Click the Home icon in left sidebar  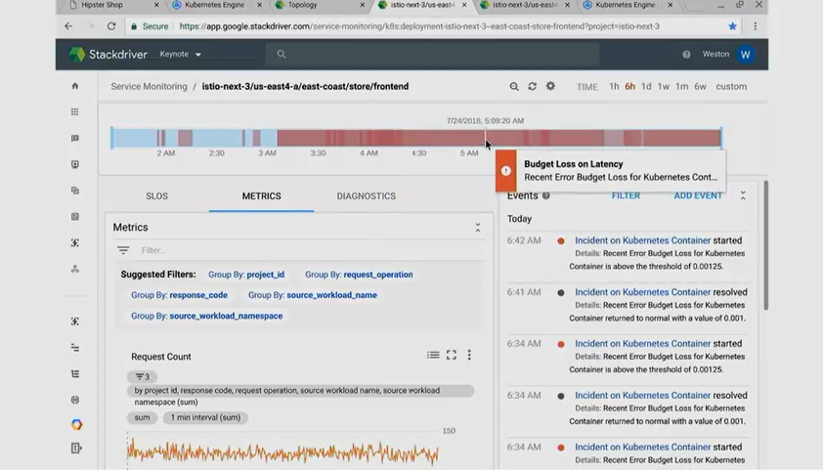coord(75,86)
